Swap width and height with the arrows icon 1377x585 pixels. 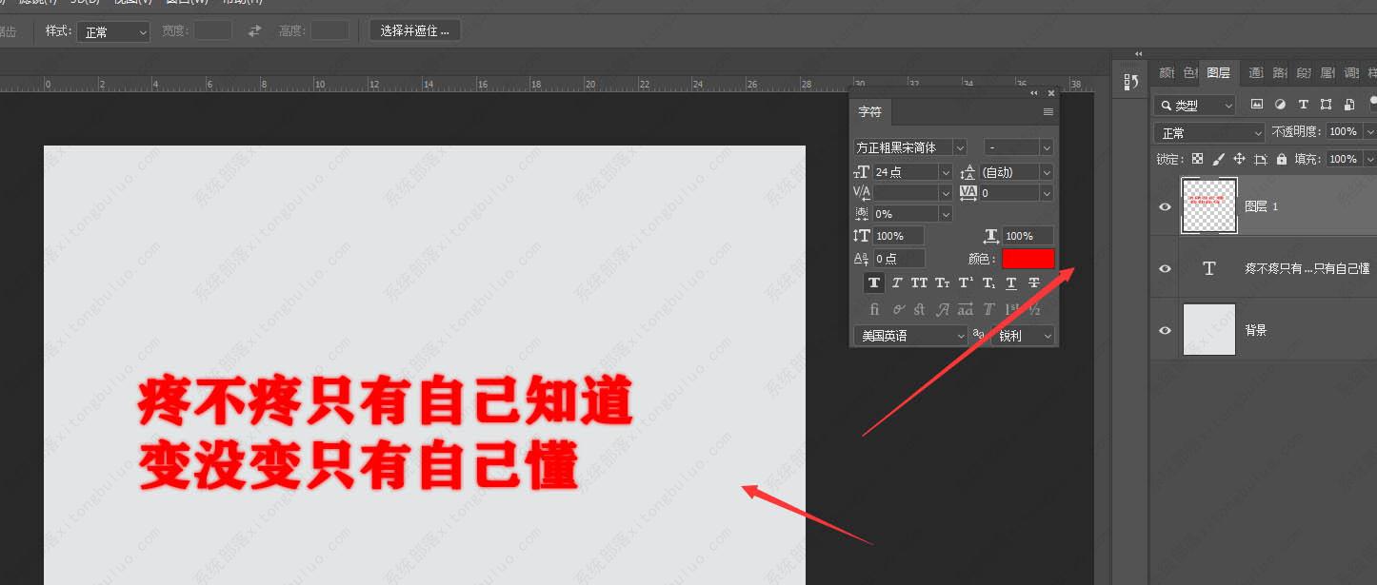pos(254,31)
